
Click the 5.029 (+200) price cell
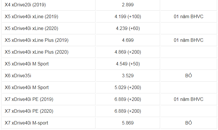pos(128,88)
